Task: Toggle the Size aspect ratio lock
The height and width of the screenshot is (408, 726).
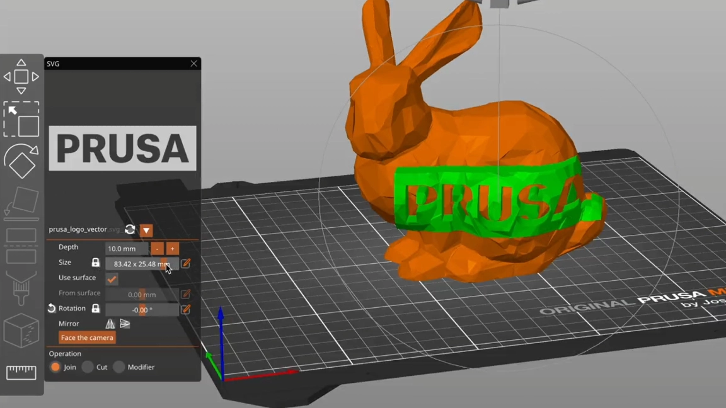Action: pyautogui.click(x=95, y=263)
